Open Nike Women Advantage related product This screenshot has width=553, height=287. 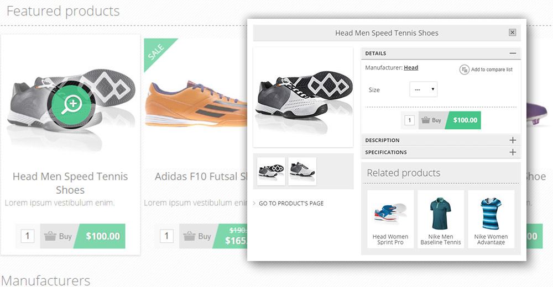click(x=491, y=219)
